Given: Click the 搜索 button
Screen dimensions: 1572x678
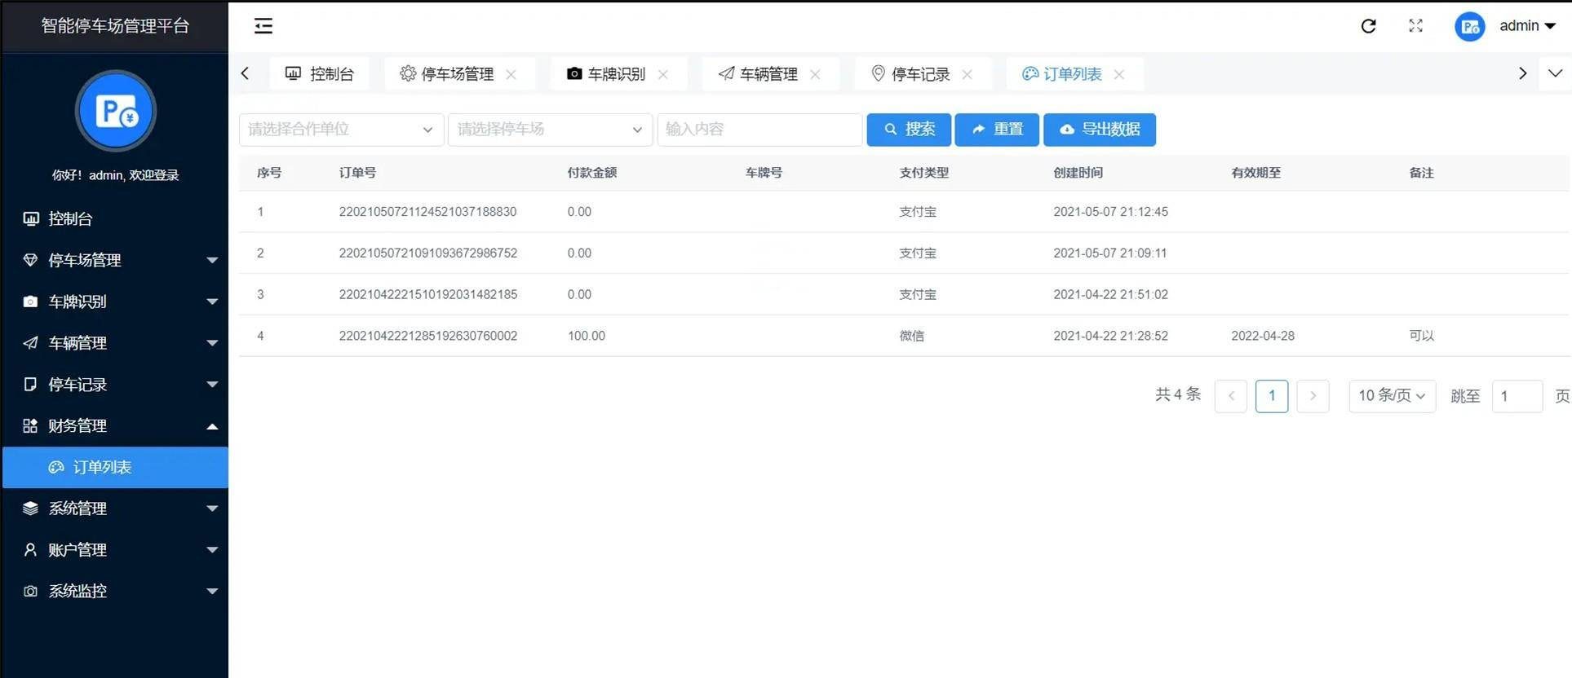Looking at the screenshot, I should (909, 130).
